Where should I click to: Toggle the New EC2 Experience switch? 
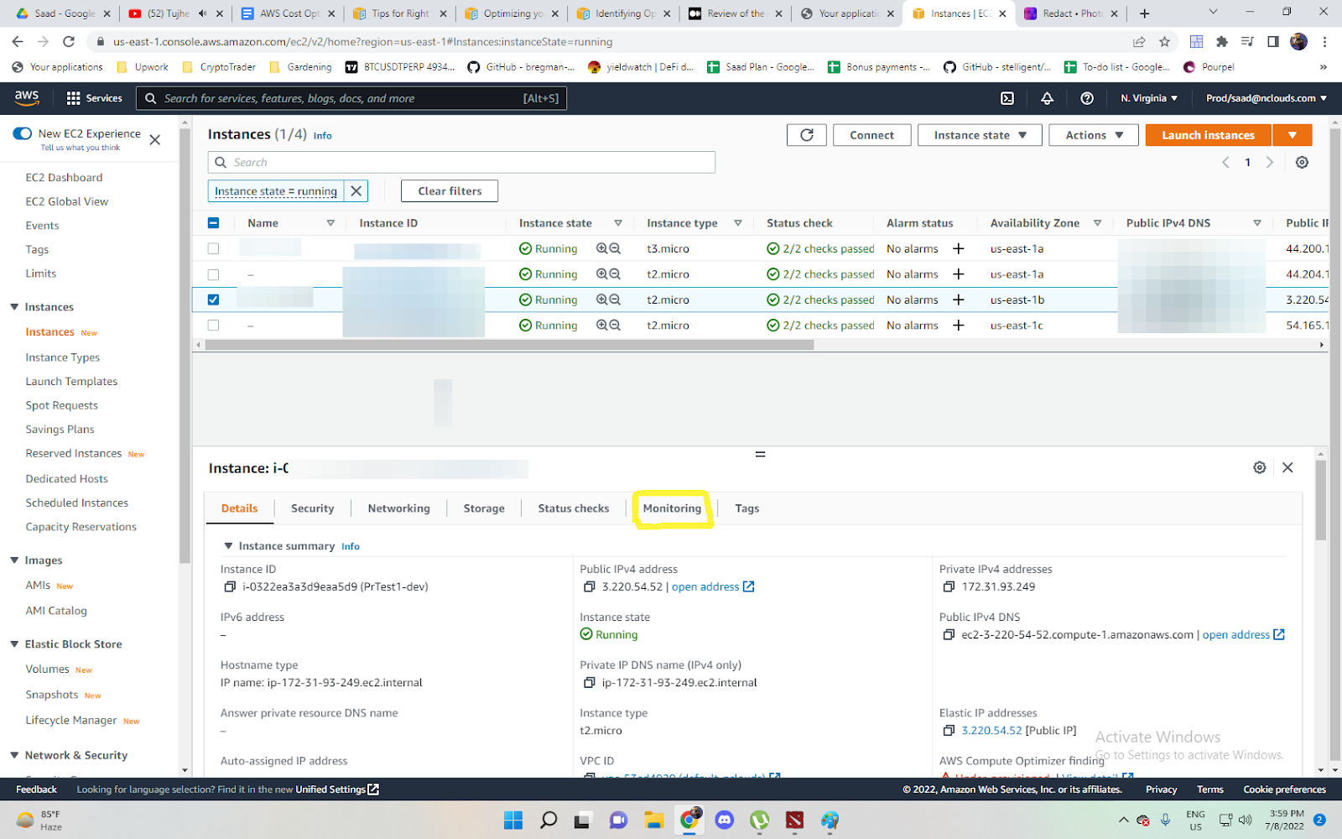tap(22, 133)
